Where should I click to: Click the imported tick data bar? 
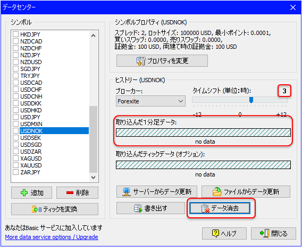click(x=203, y=165)
